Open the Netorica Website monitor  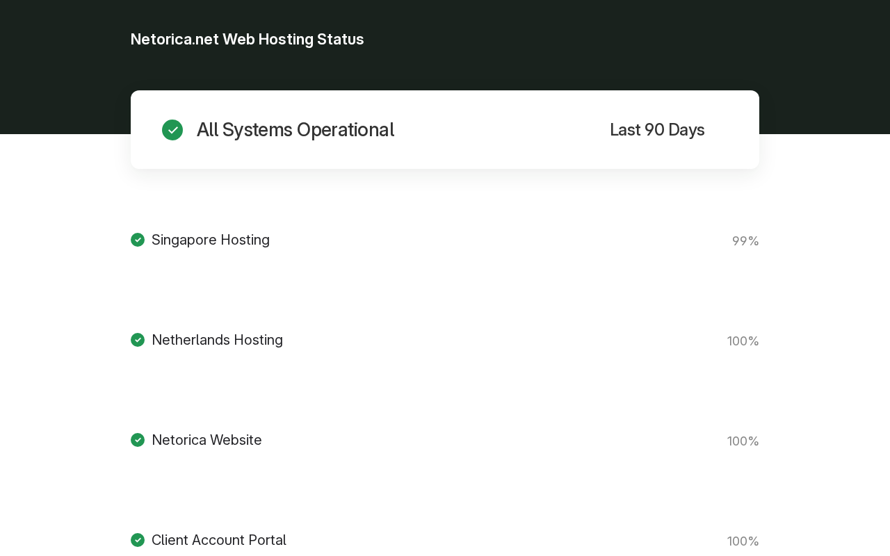click(207, 440)
